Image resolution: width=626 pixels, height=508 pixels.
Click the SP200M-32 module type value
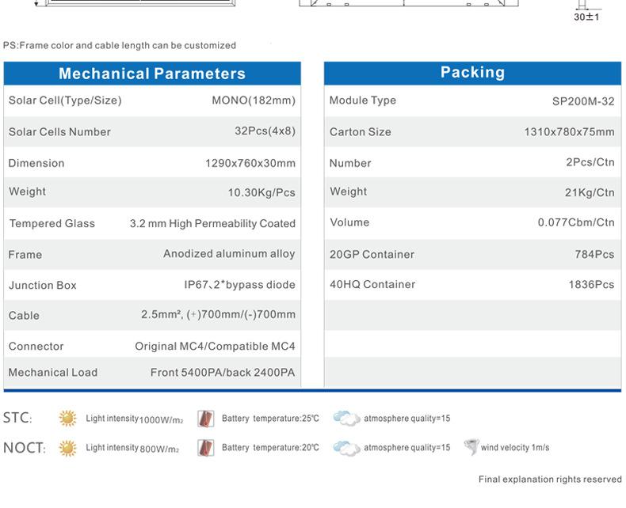pos(582,101)
